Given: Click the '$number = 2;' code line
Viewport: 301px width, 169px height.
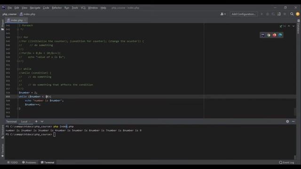Looking at the screenshot, I should (x=28, y=92).
